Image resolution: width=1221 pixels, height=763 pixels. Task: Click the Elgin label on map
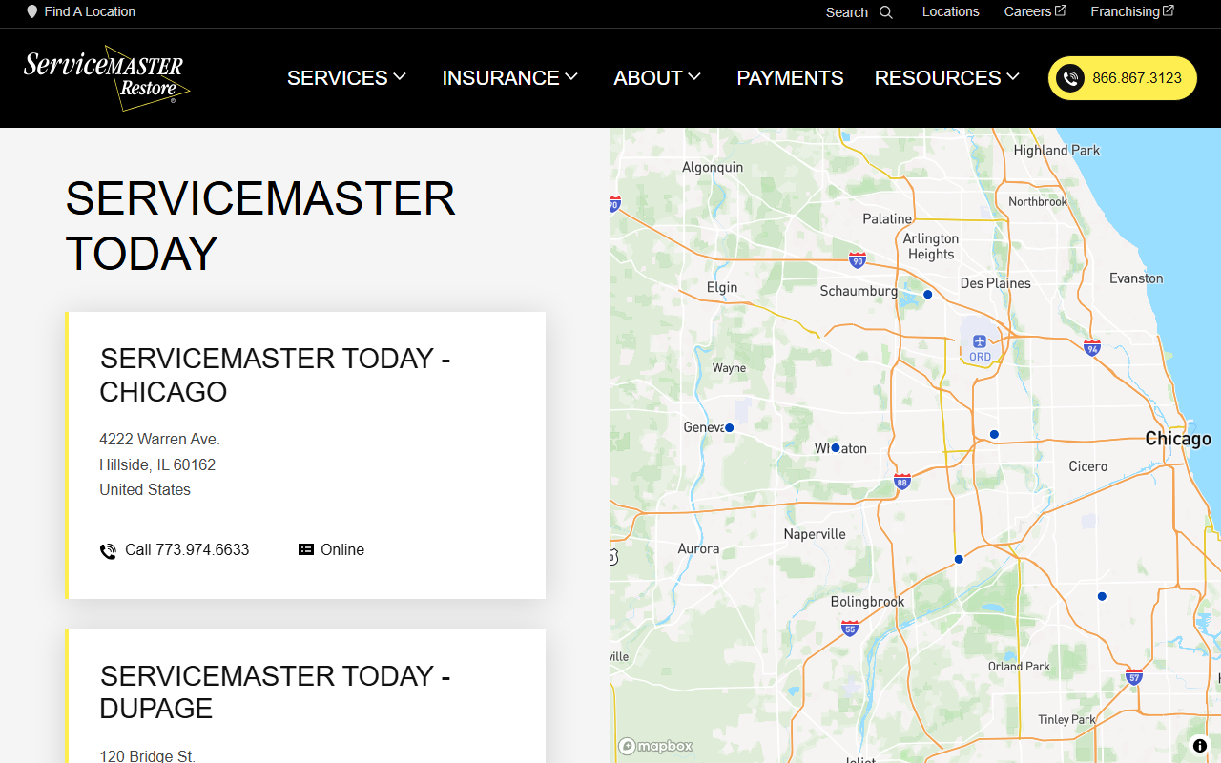click(722, 287)
